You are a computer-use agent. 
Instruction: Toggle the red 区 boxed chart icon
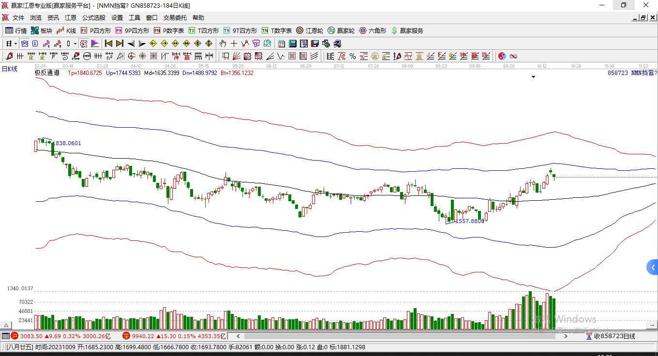point(84,44)
